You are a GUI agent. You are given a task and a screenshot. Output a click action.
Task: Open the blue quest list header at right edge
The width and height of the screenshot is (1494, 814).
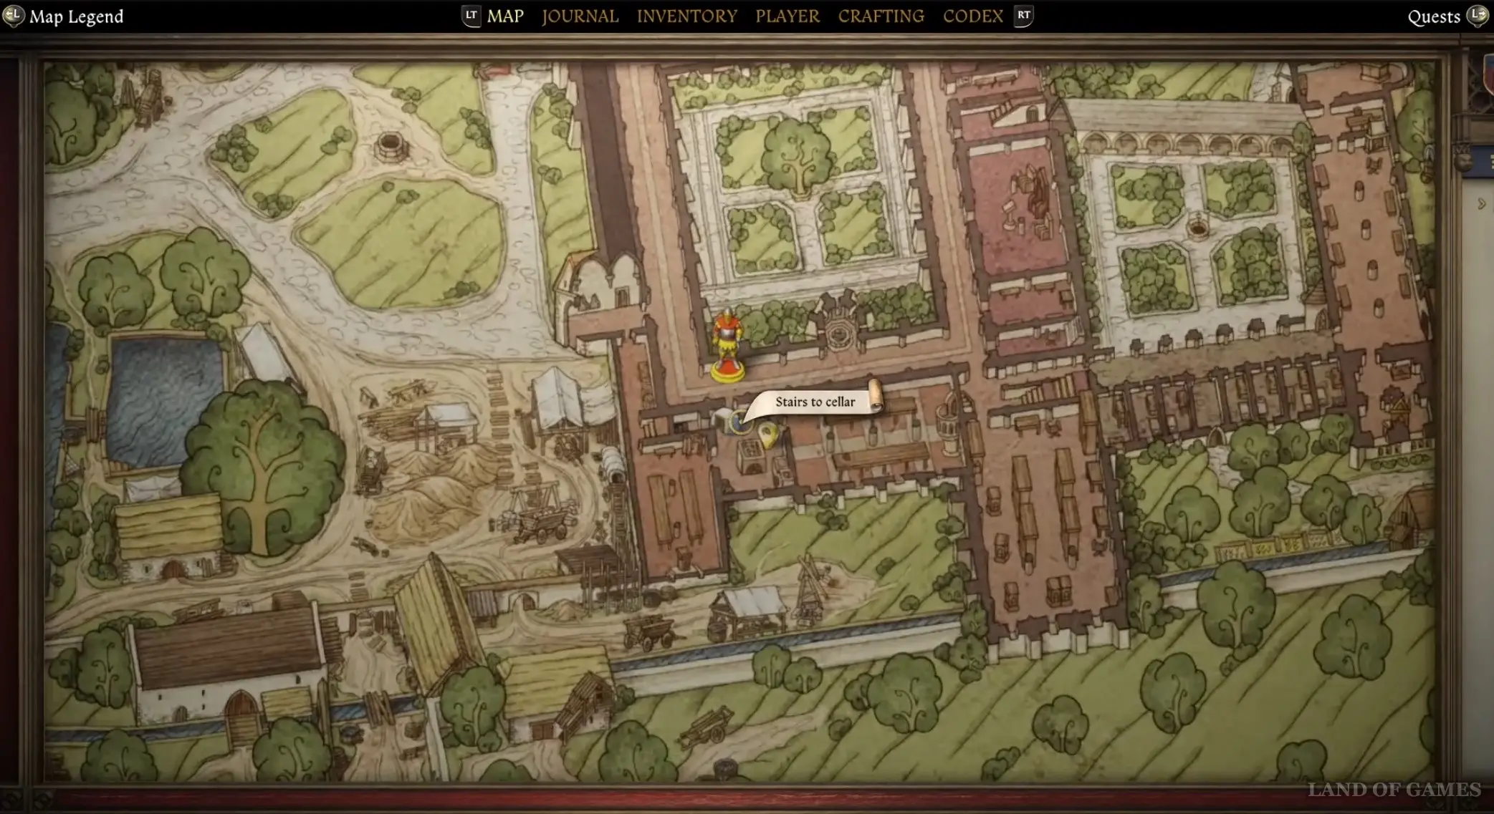coord(1482,162)
